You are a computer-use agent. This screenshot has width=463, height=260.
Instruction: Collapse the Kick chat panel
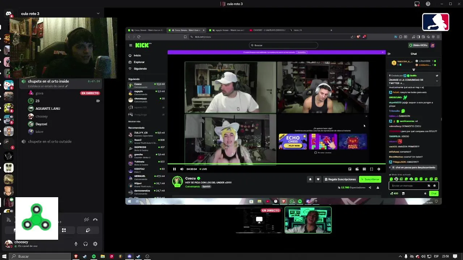click(x=389, y=54)
